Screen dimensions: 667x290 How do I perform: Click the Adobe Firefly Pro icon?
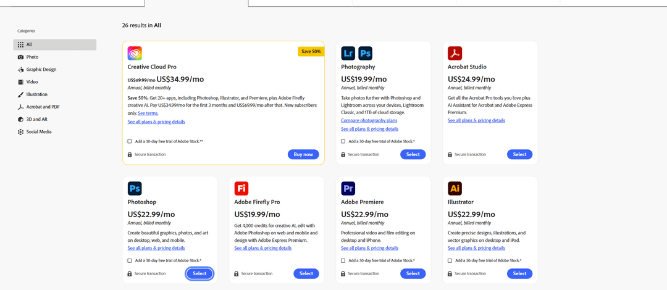pyautogui.click(x=241, y=188)
